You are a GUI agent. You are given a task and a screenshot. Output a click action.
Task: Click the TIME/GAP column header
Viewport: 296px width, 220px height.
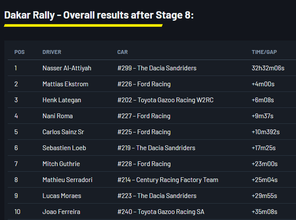[x=264, y=52]
